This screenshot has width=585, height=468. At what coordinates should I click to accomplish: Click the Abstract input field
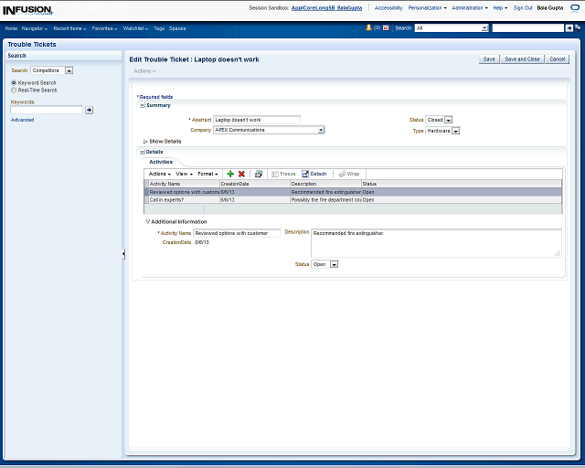257,120
